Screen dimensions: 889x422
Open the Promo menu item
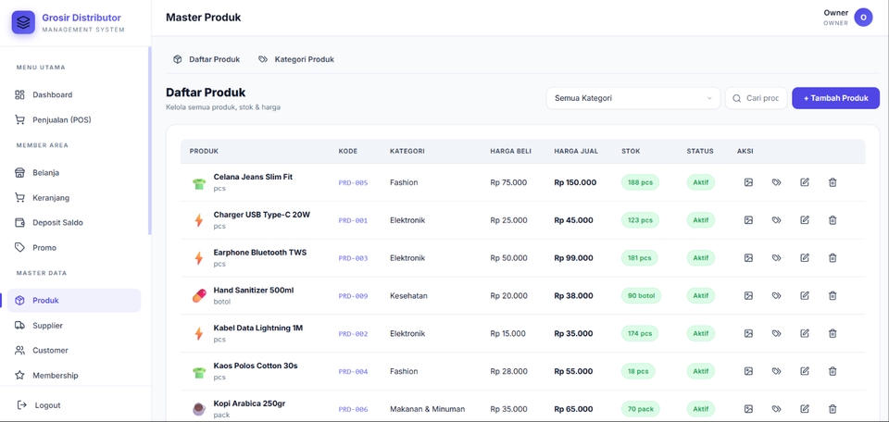74,247
